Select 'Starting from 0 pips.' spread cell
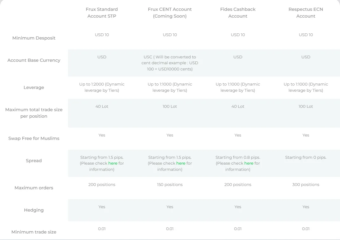340x240 pixels. 306,158
